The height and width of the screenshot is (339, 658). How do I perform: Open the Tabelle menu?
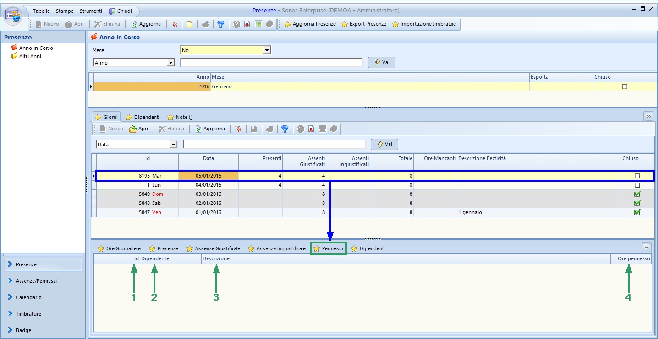pyautogui.click(x=41, y=11)
